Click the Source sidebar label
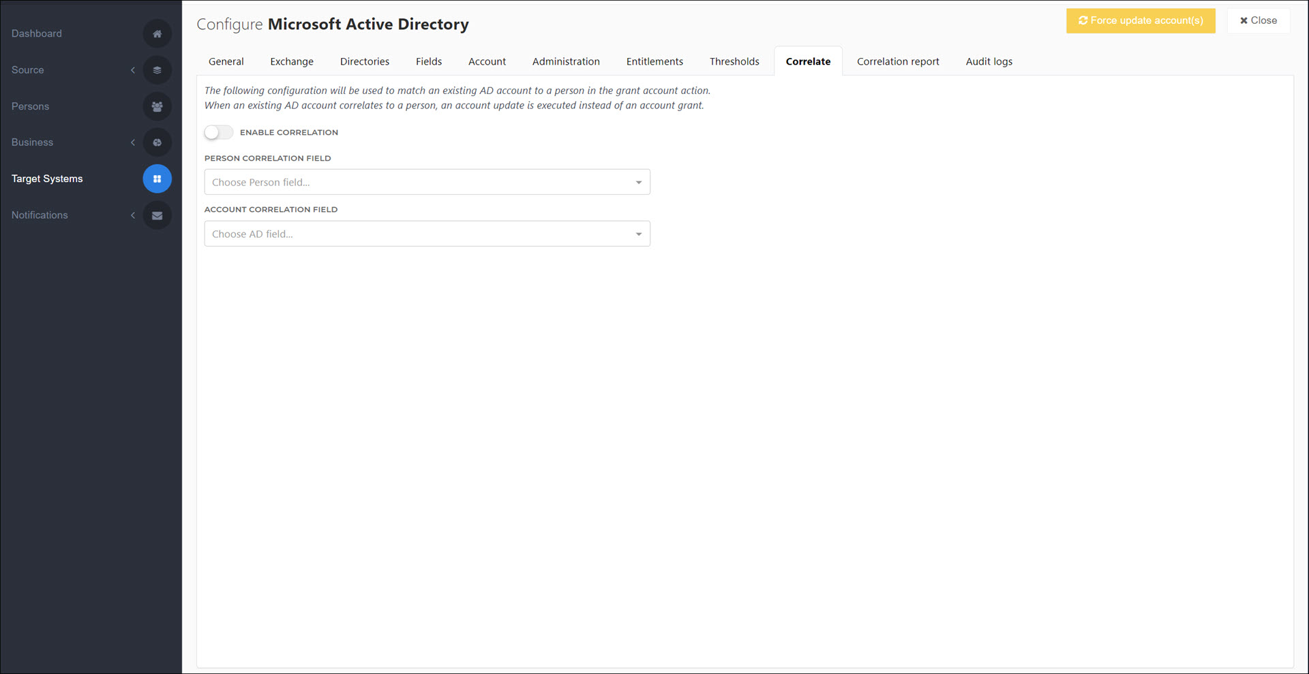The height and width of the screenshot is (674, 1309). coord(27,70)
